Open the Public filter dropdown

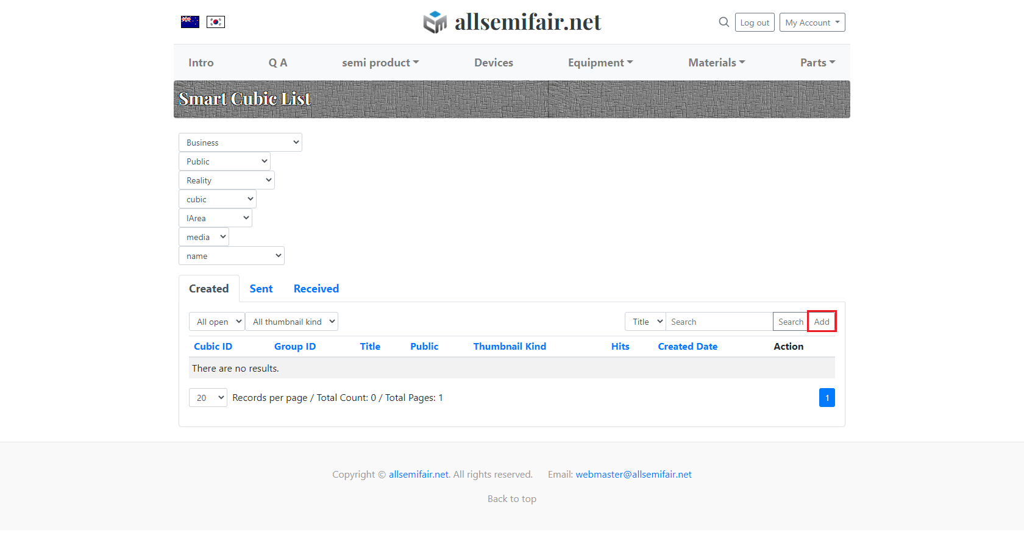(x=224, y=161)
